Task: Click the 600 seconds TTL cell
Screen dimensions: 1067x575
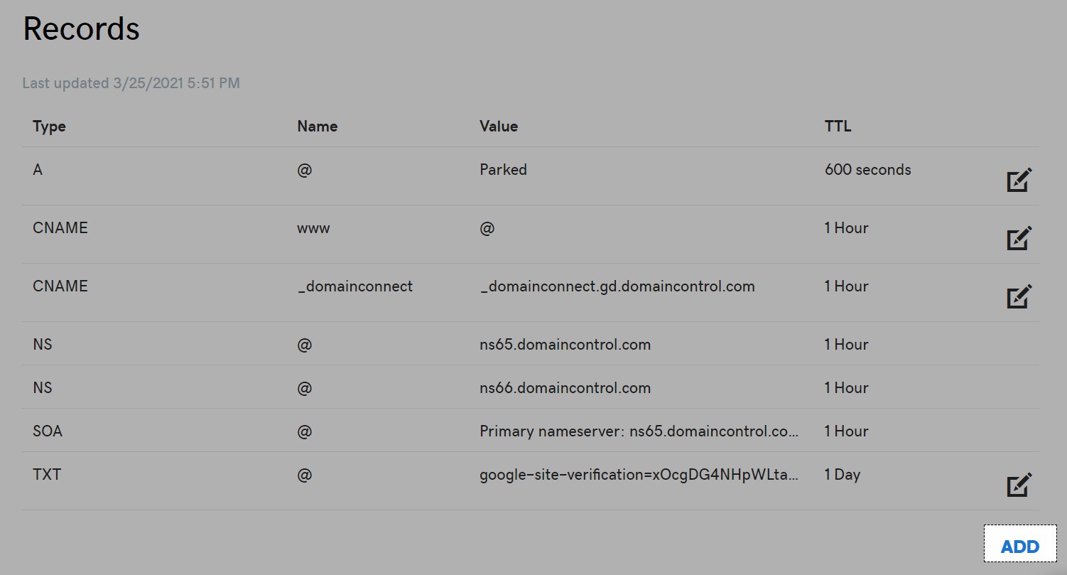Action: pos(867,170)
